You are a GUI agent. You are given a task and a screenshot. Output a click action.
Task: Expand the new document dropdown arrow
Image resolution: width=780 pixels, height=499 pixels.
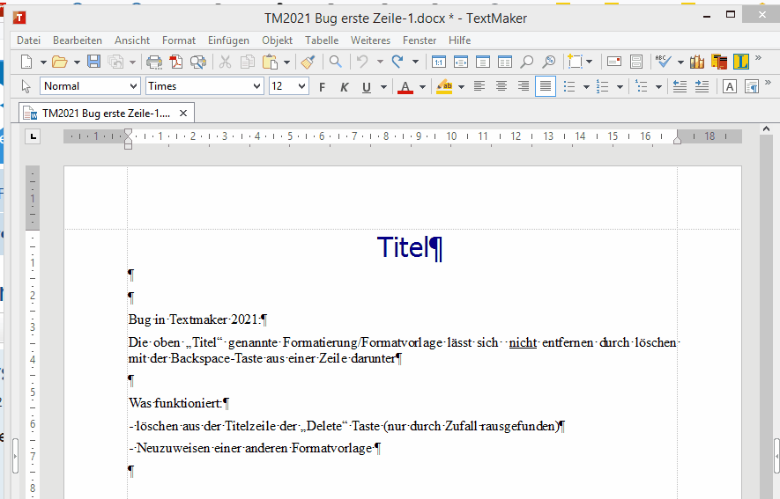[43, 62]
